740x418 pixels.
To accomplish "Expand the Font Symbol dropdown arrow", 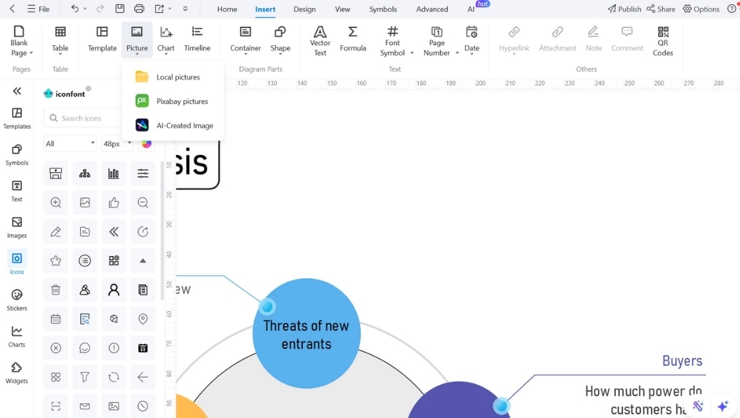I will pos(412,53).
